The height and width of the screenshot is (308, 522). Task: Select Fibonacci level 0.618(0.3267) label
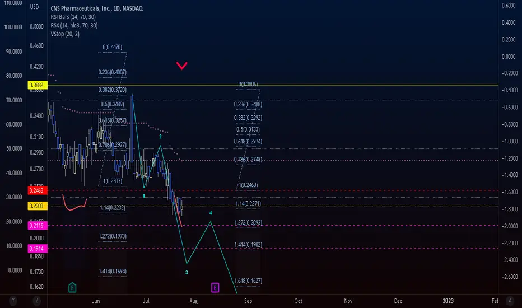(112, 120)
